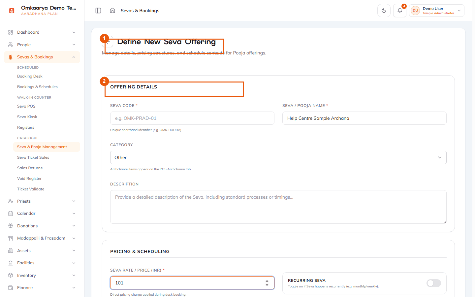Switch to dark mode moon icon

pos(384,11)
